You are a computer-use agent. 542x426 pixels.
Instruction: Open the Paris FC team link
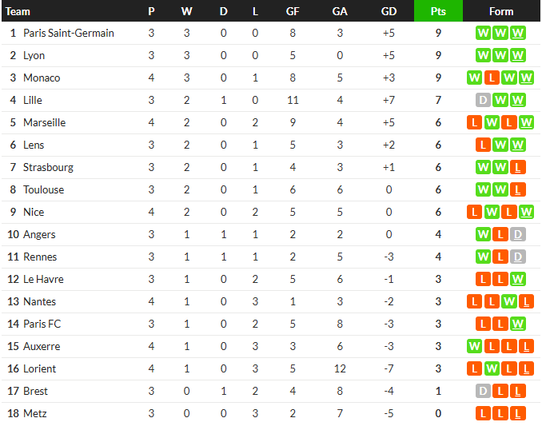pyautogui.click(x=42, y=324)
